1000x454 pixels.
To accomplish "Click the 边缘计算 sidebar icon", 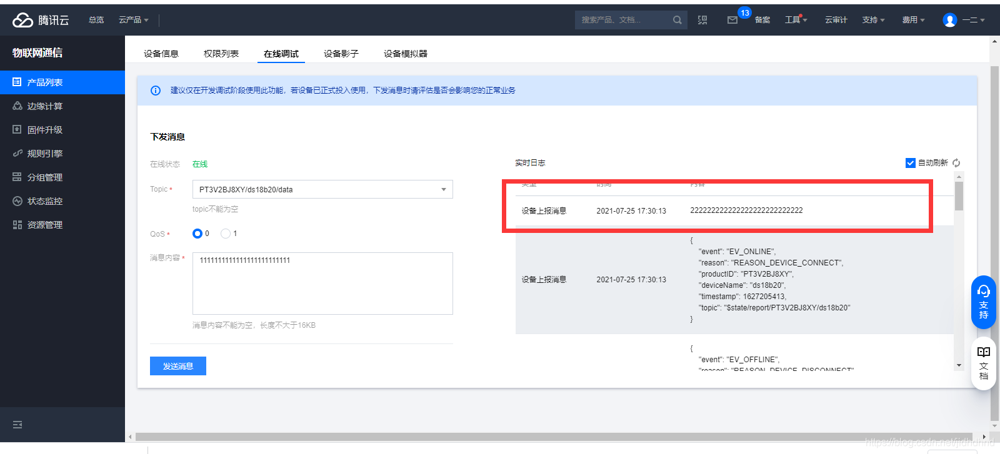I will 17,106.
